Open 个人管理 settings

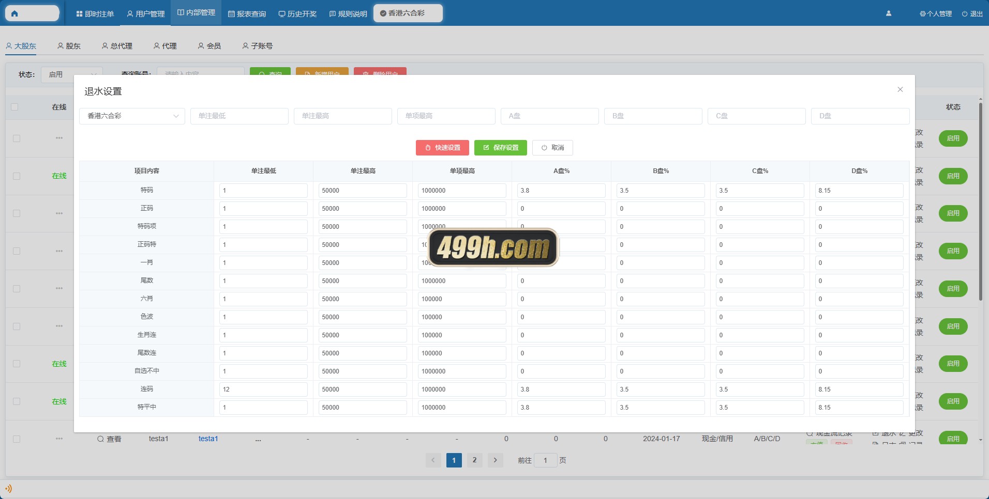pyautogui.click(x=936, y=14)
